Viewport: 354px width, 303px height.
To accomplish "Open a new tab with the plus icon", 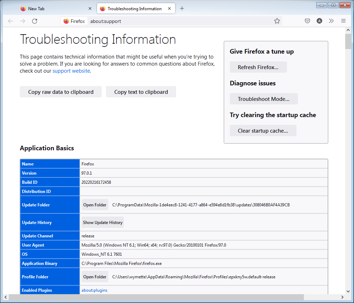I will pos(182,8).
